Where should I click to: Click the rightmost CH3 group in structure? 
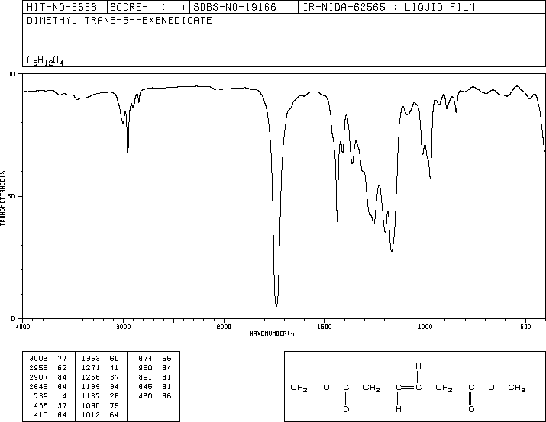tap(516, 388)
